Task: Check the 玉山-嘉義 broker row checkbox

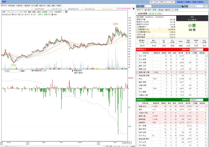Action: [137, 59]
